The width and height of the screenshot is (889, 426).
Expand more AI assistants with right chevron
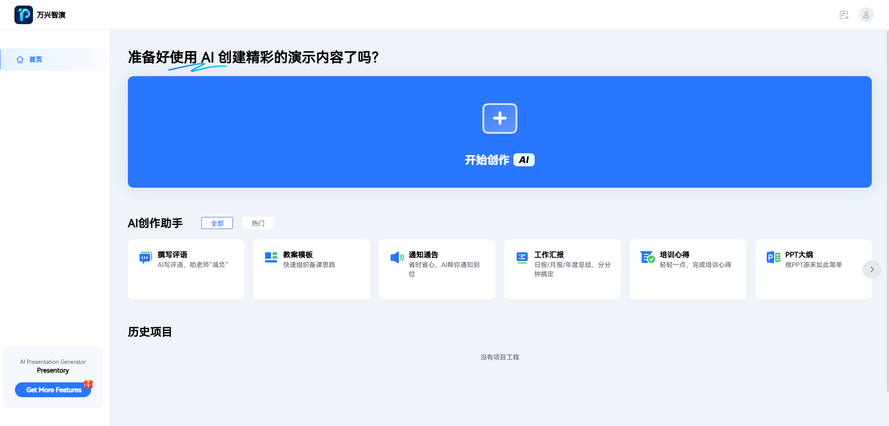click(x=871, y=269)
